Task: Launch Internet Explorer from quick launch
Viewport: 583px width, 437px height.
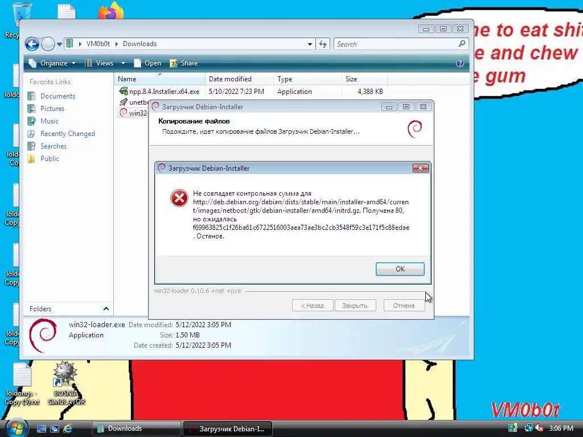Action: pyautogui.click(x=68, y=428)
